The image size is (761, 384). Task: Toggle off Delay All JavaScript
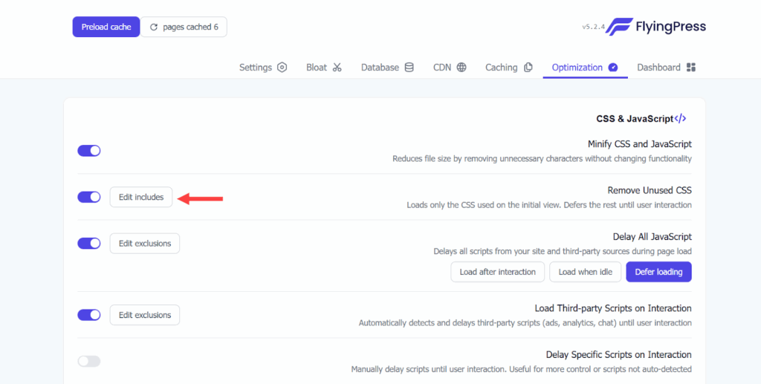tap(89, 243)
